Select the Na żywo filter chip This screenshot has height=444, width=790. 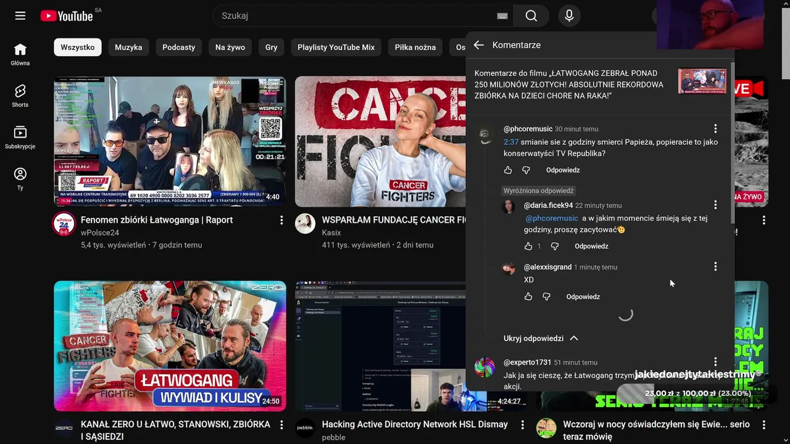230,47
